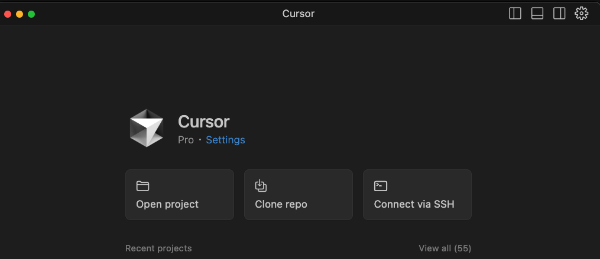Click the terminal icon in Connect via SSH
Image resolution: width=600 pixels, height=259 pixels.
(x=381, y=186)
